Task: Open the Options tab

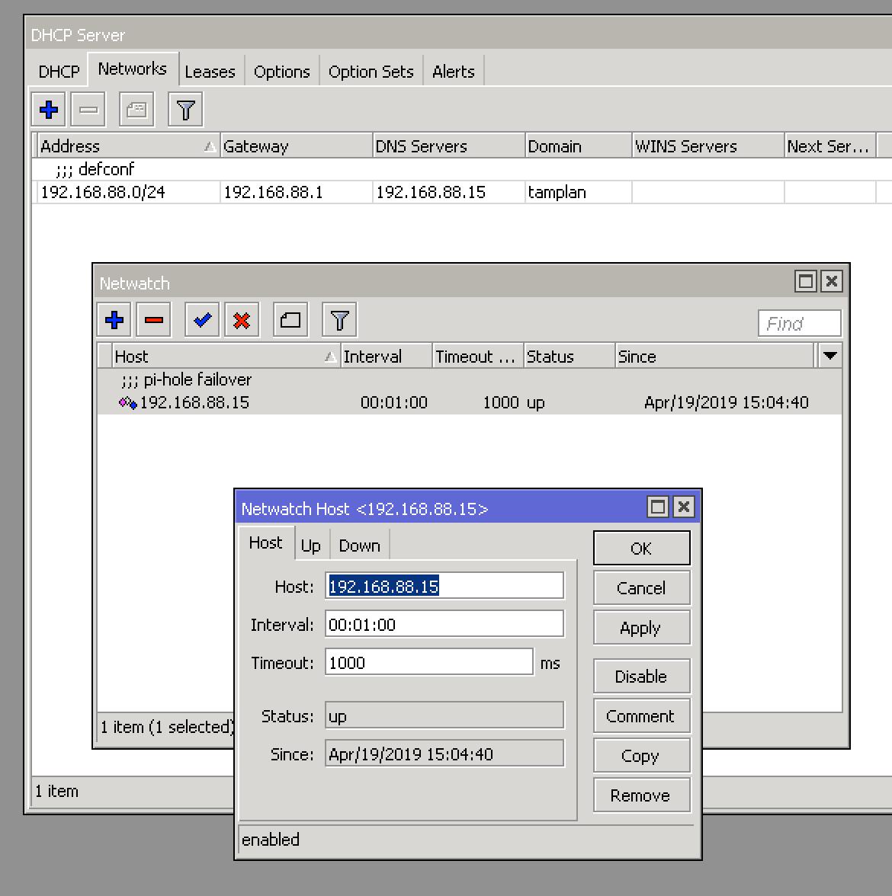Action: coord(282,72)
